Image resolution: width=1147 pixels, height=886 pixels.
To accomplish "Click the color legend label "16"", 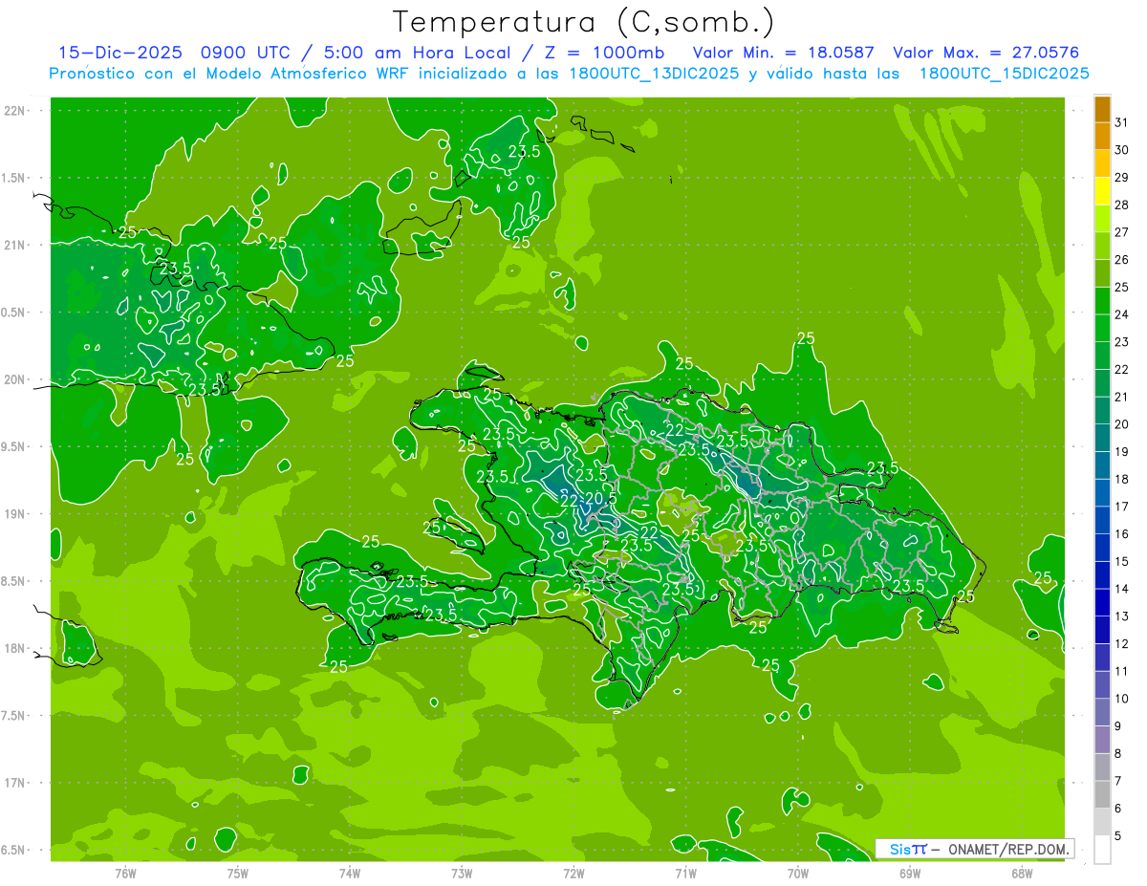I will (x=1122, y=534).
